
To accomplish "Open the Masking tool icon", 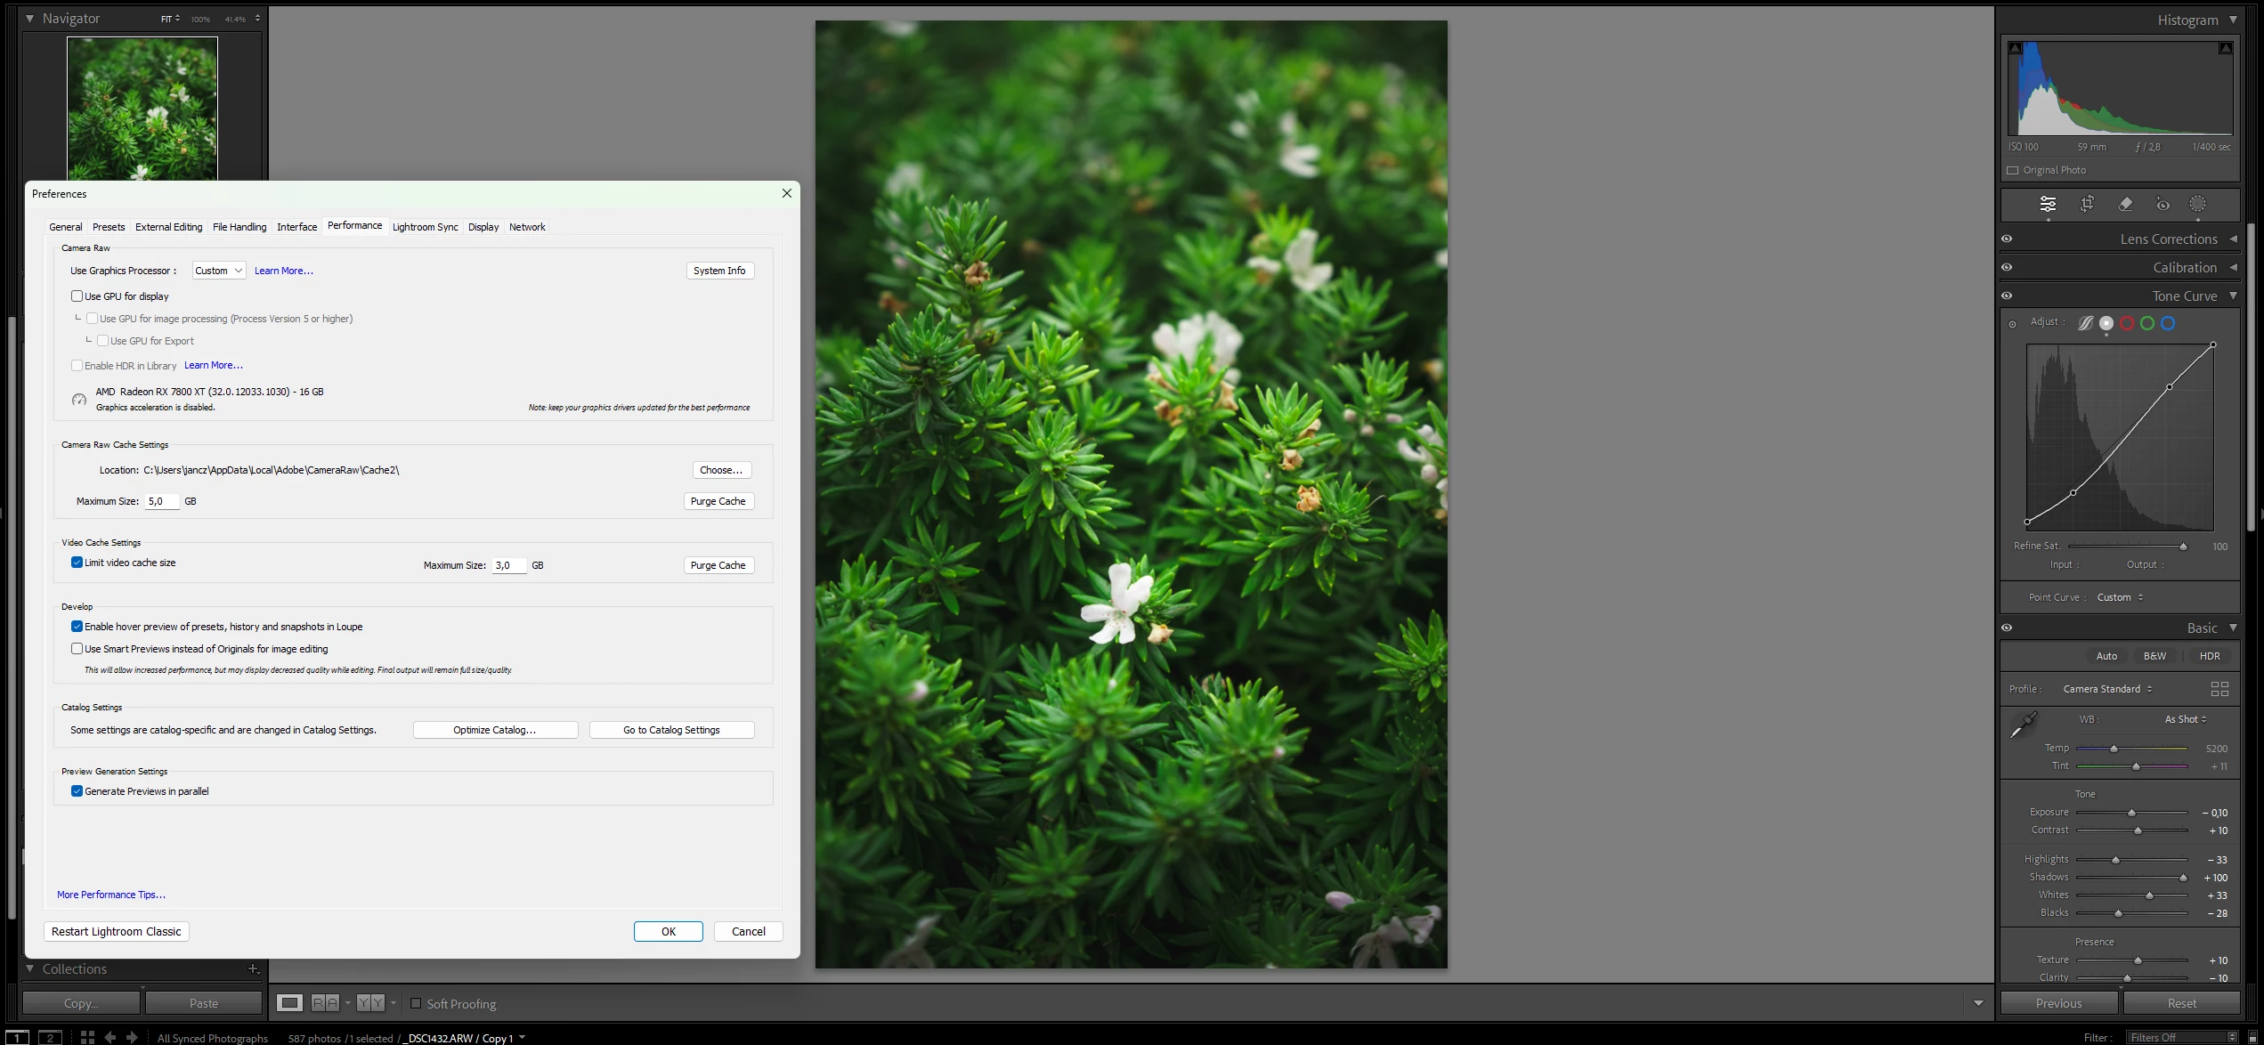I will pyautogui.click(x=2197, y=204).
